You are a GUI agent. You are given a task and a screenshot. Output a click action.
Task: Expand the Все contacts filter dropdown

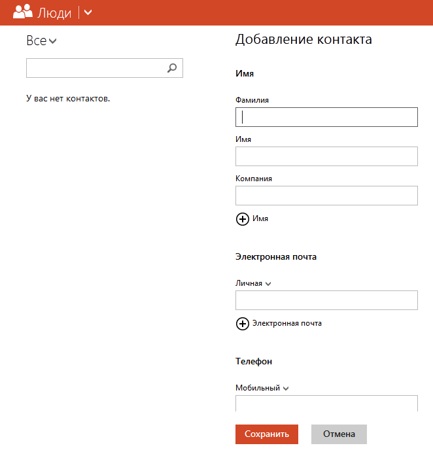(41, 41)
